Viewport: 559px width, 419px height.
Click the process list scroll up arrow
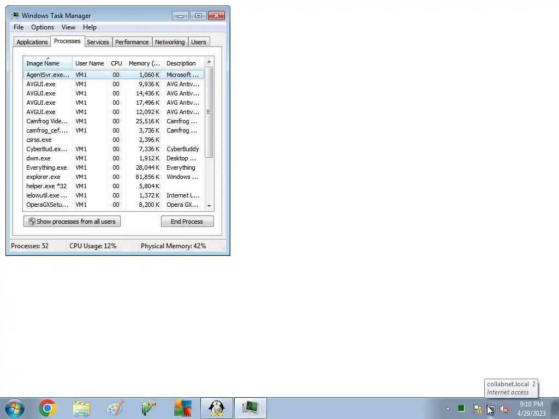click(x=209, y=62)
